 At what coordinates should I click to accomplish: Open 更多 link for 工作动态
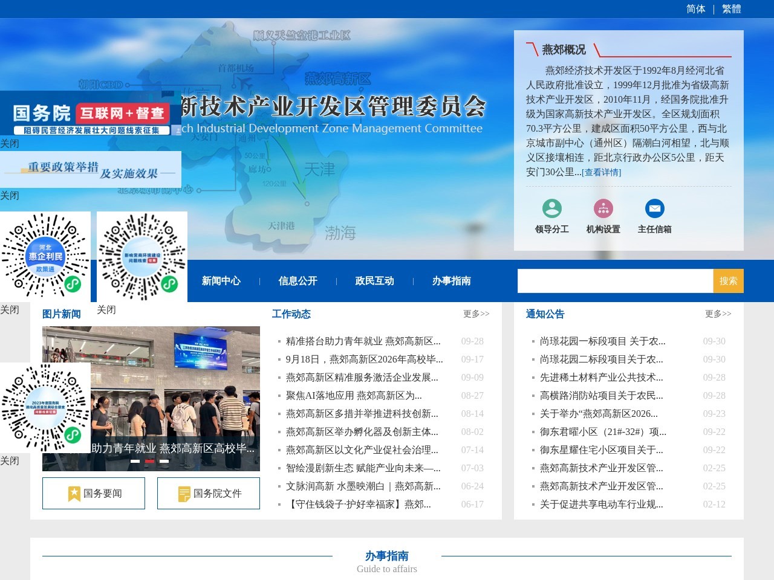pyautogui.click(x=476, y=314)
